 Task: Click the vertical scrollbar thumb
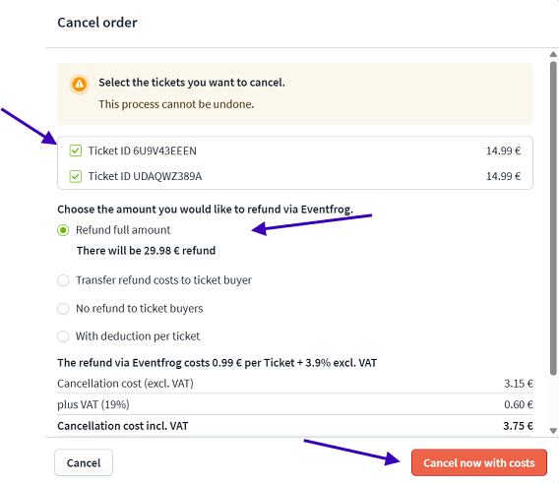tap(553, 218)
